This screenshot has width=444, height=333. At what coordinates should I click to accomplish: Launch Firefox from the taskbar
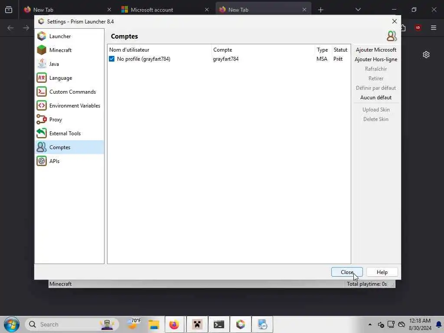(x=174, y=324)
